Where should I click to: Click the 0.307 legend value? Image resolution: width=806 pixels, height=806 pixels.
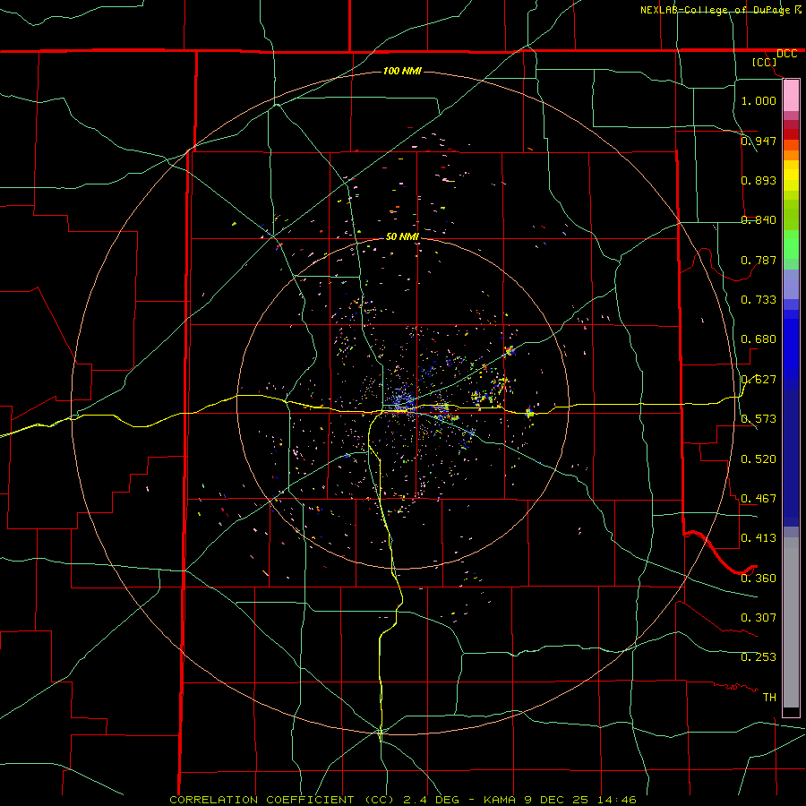(759, 617)
